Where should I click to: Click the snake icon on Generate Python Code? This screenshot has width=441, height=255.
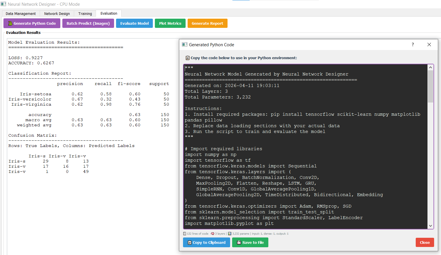point(10,24)
